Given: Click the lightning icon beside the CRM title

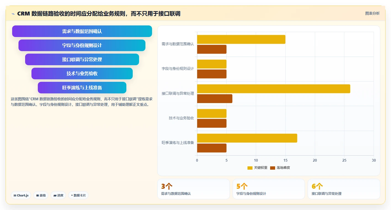Looking at the screenshot, I should pyautogui.click(x=13, y=14).
